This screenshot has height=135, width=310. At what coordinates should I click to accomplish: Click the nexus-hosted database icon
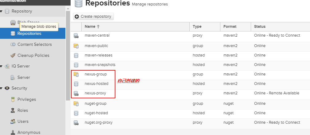point(76,84)
